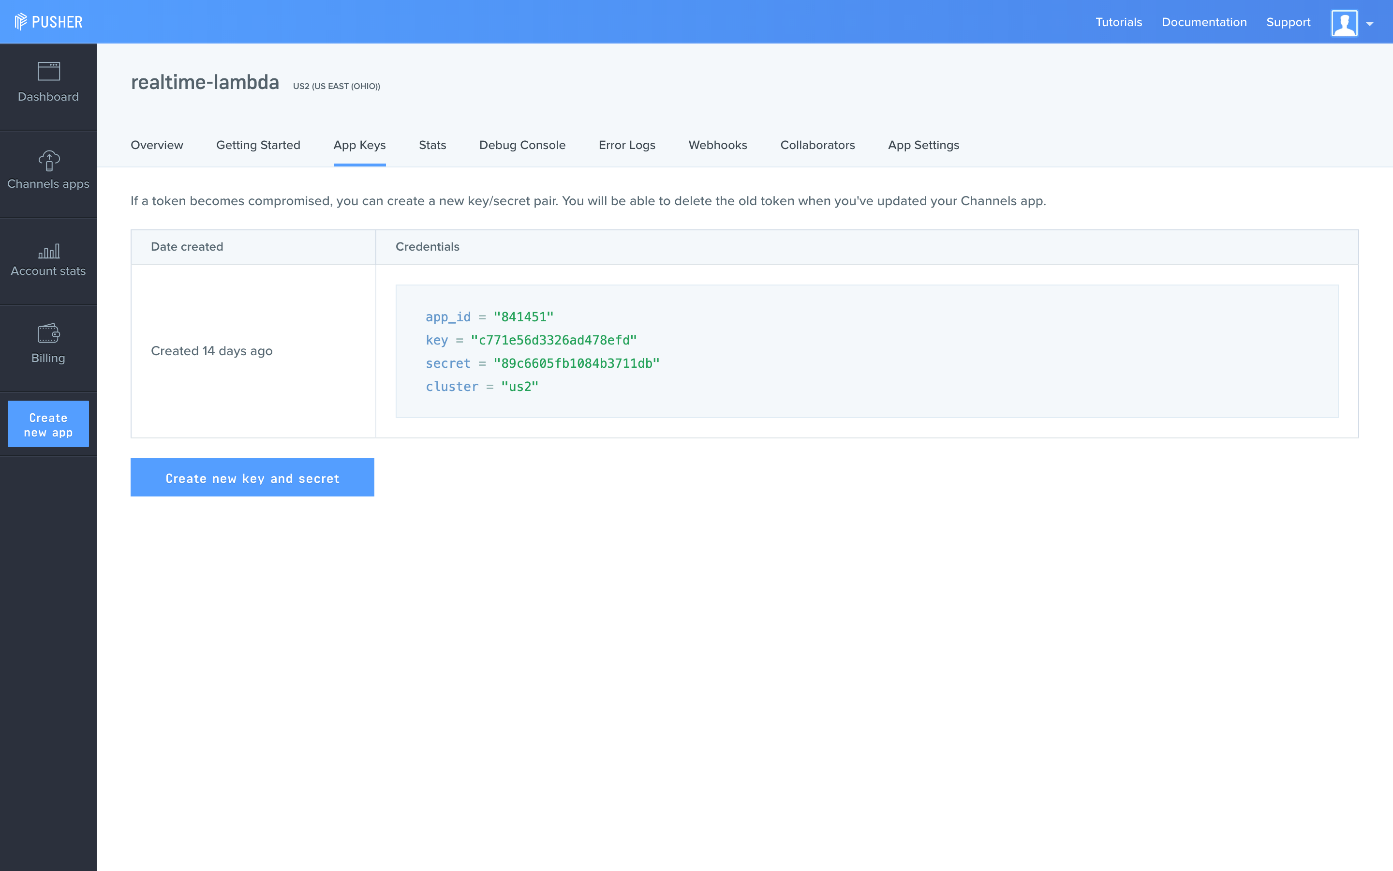
Task: Open the Webhooks tab
Action: 718,145
